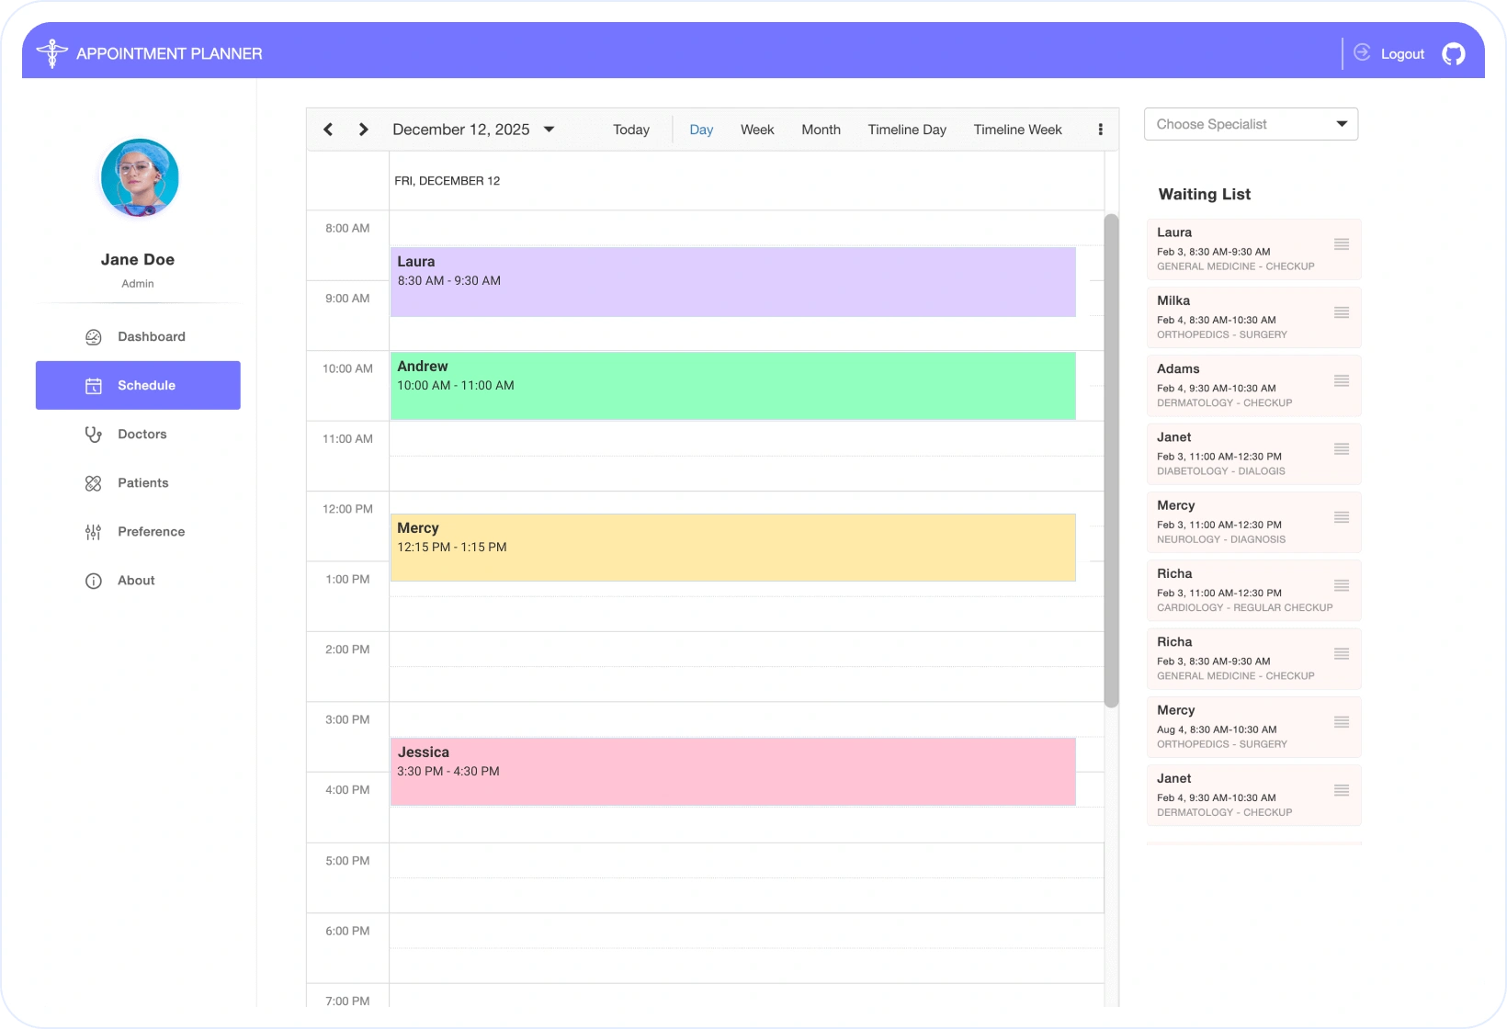Click the Logout link
Image resolution: width=1507 pixels, height=1029 pixels.
(1401, 53)
